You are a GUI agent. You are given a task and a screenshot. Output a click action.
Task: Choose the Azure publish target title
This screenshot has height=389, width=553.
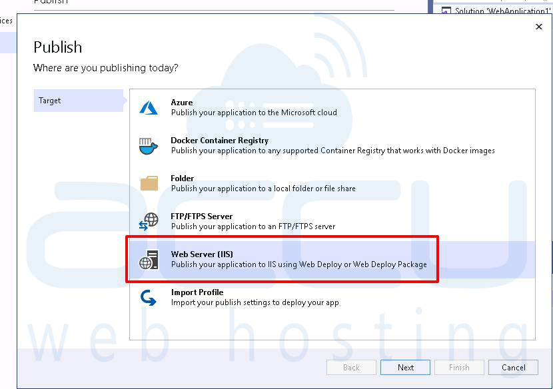tap(182, 103)
